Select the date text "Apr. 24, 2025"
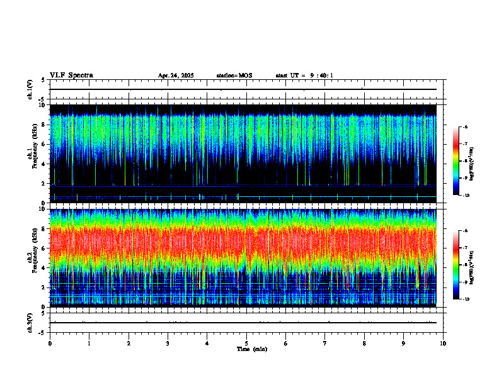The height and width of the screenshot is (385, 499). pyautogui.click(x=176, y=75)
